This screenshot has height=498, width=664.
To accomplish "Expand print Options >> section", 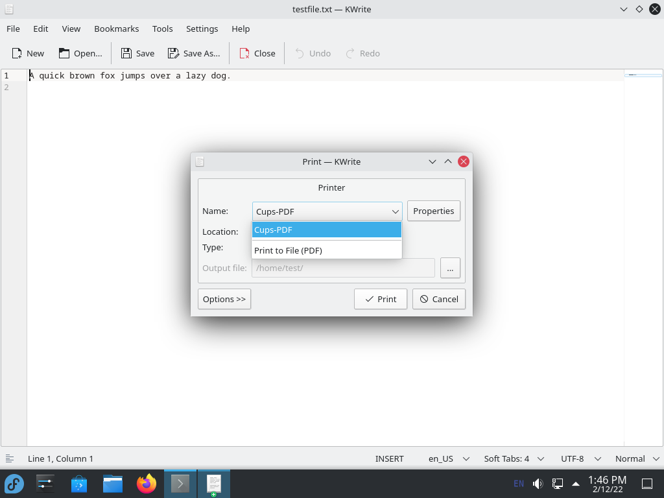I will point(224,299).
